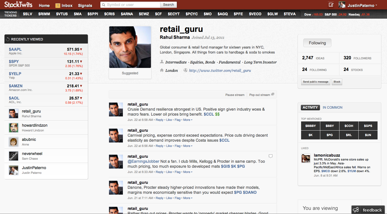
Task: Click 24 STOCKS stat
Action: pyautogui.click(x=353, y=70)
